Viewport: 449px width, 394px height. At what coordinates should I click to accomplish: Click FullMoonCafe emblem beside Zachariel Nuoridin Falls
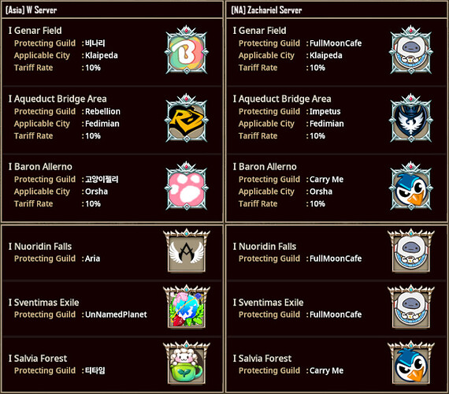click(x=411, y=251)
